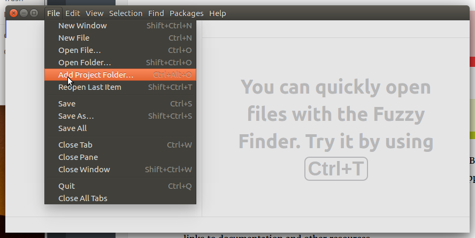Minimize the window using title bar button
This screenshot has width=475, height=238.
coord(24,13)
